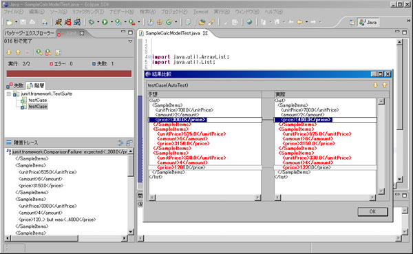The width and height of the screenshot is (413, 254).
Task: Click the yellow Back navigation arrow
Action: 299,23
